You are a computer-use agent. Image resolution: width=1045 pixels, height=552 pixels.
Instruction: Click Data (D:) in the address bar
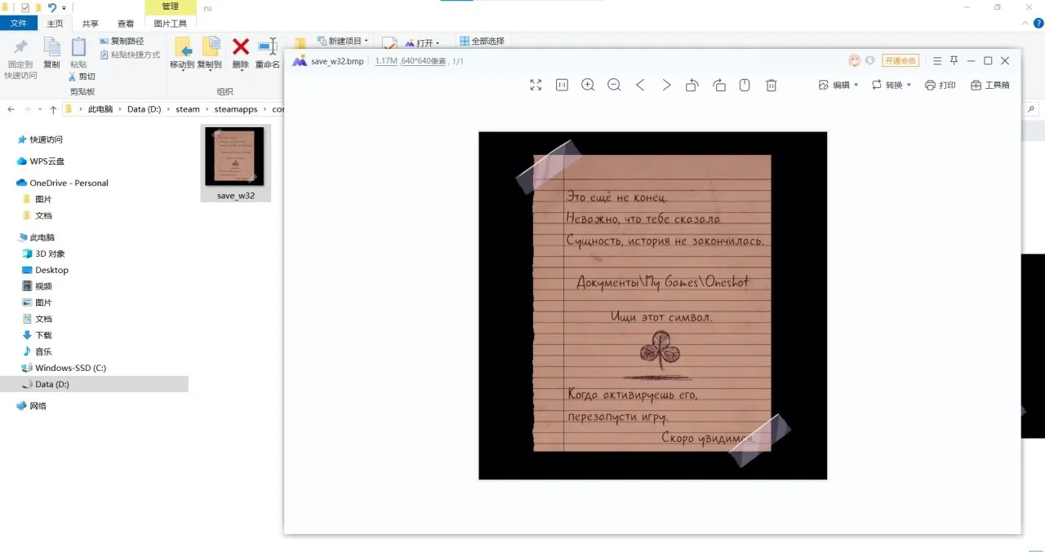[x=144, y=109]
